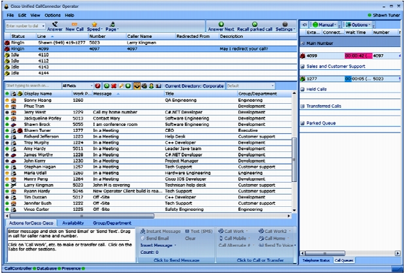
Task: Switch to the Group/Department tab
Action: [x=112, y=223]
